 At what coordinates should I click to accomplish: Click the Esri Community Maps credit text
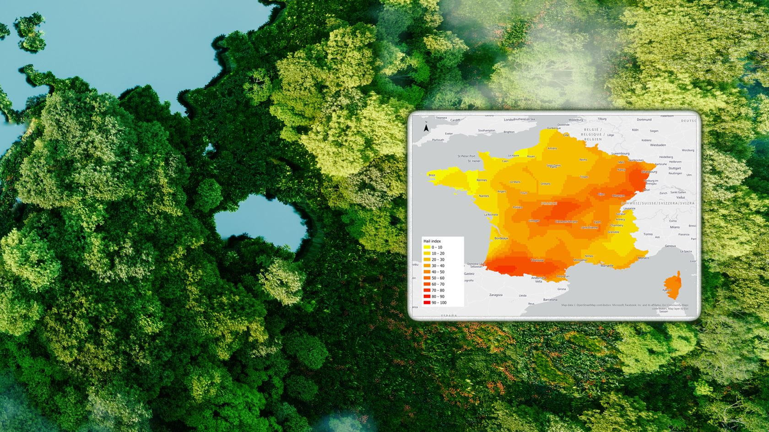[x=675, y=305]
